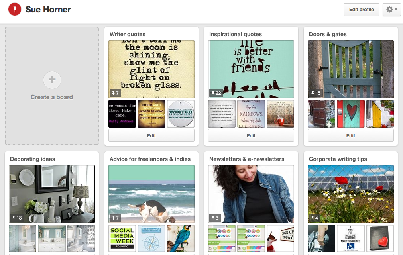Click the inclusive language tips thumbnail

(351, 239)
